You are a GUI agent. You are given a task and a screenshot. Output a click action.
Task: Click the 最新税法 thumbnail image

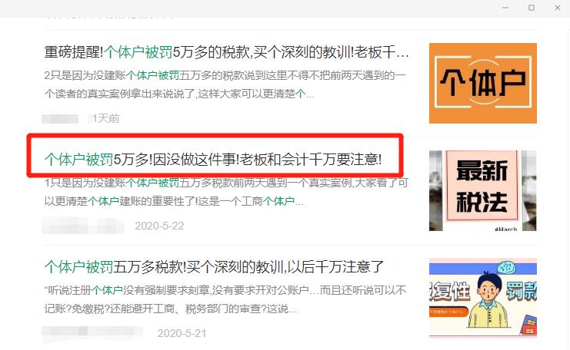(483, 190)
